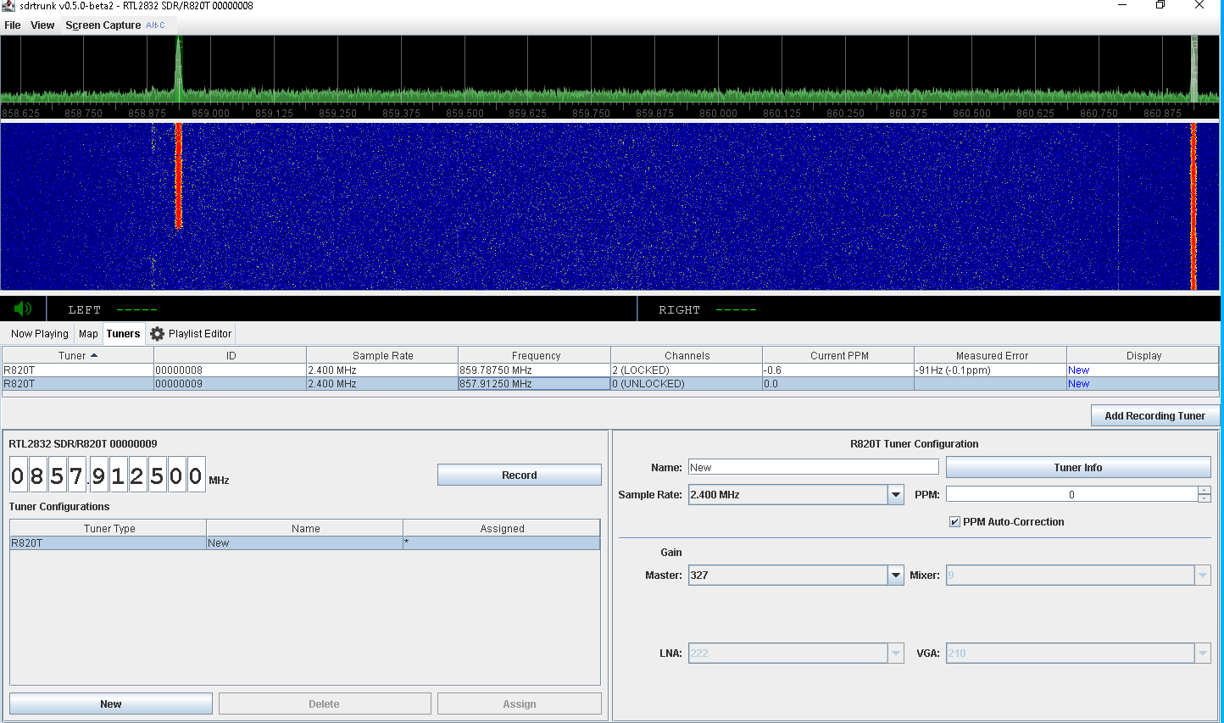Open the File menu
1224x723 pixels.
[x=12, y=25]
